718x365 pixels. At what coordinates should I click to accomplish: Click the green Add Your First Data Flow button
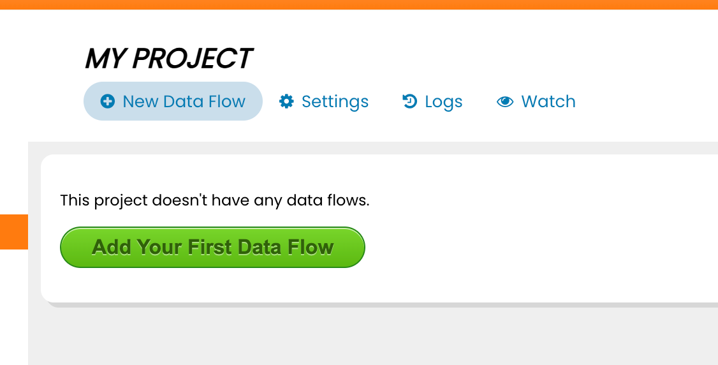[x=212, y=248]
